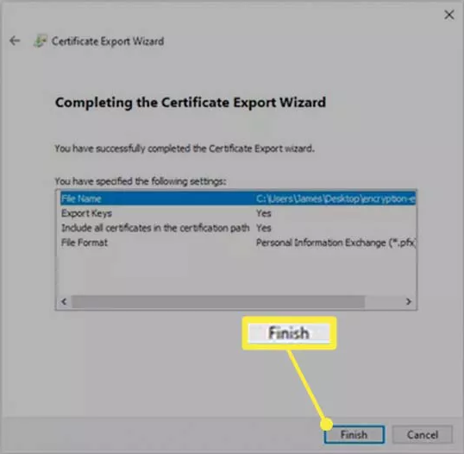Click the Yes value beside Export Keys
Screen dimensions: 464x454
tap(264, 213)
